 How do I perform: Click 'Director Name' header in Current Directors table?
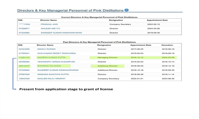49,20
